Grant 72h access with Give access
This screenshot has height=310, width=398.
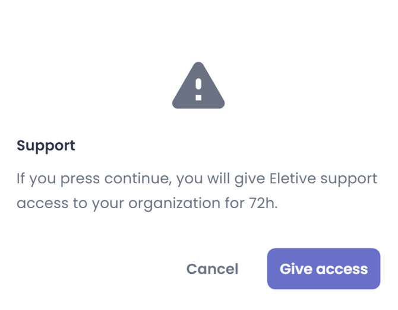click(324, 269)
